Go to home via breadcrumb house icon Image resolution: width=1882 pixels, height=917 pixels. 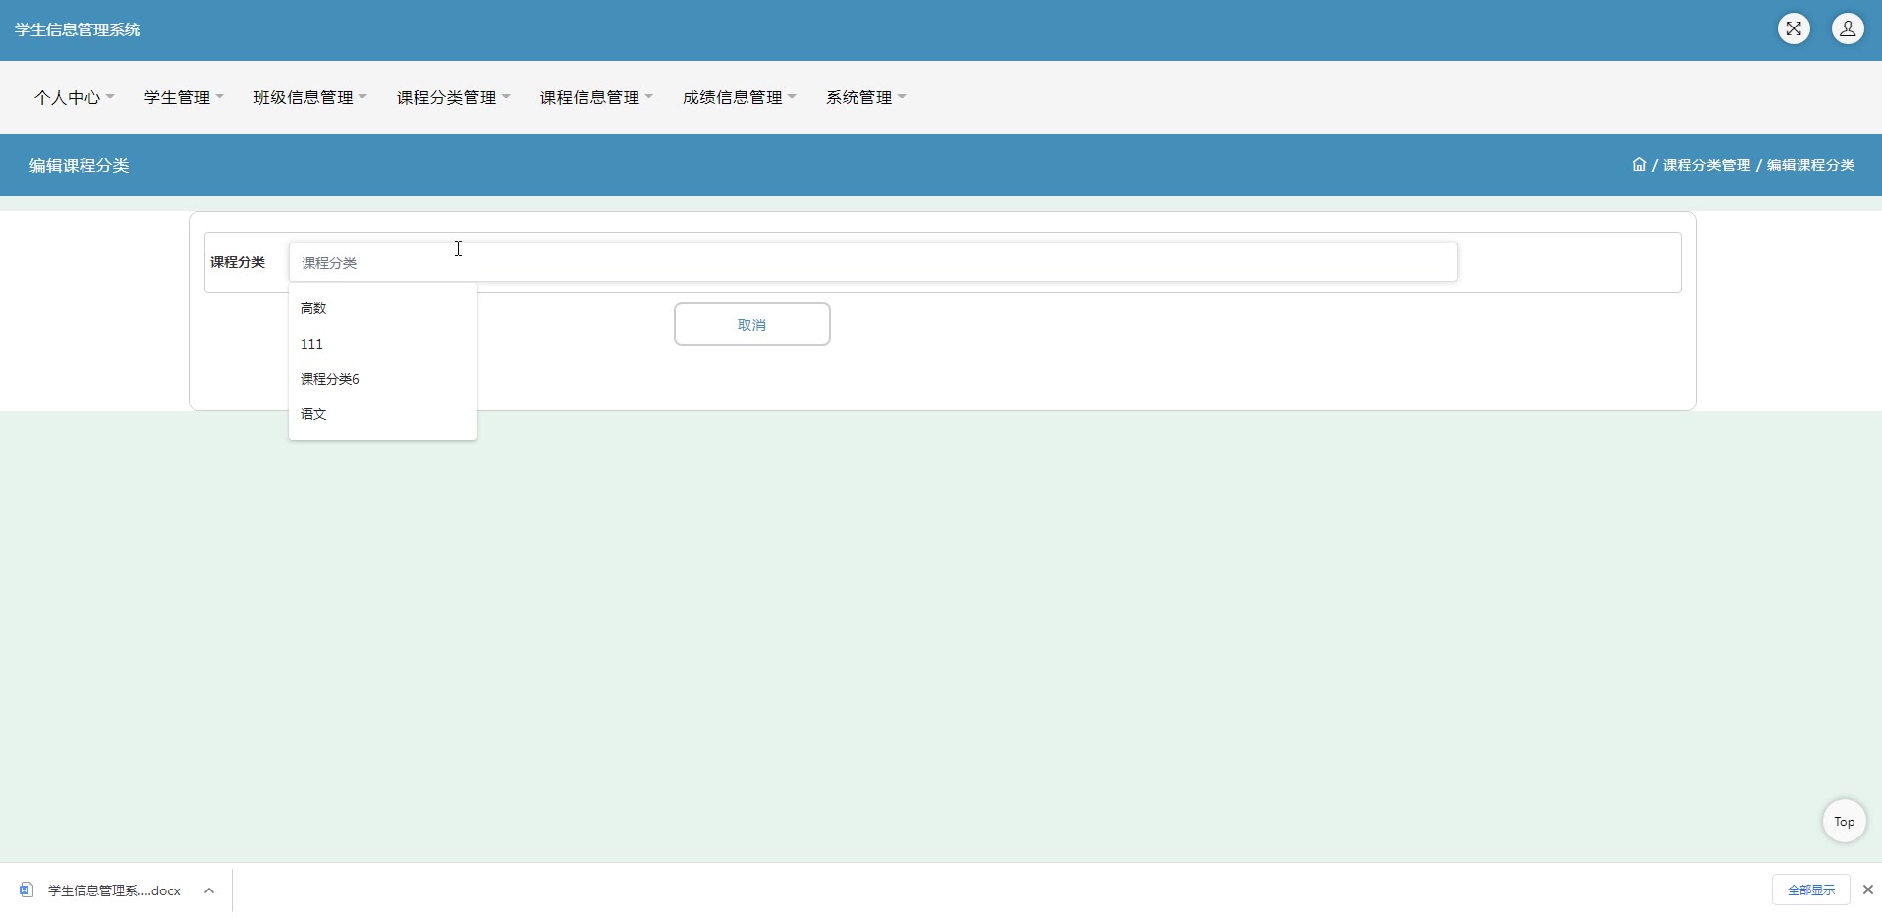(1639, 165)
